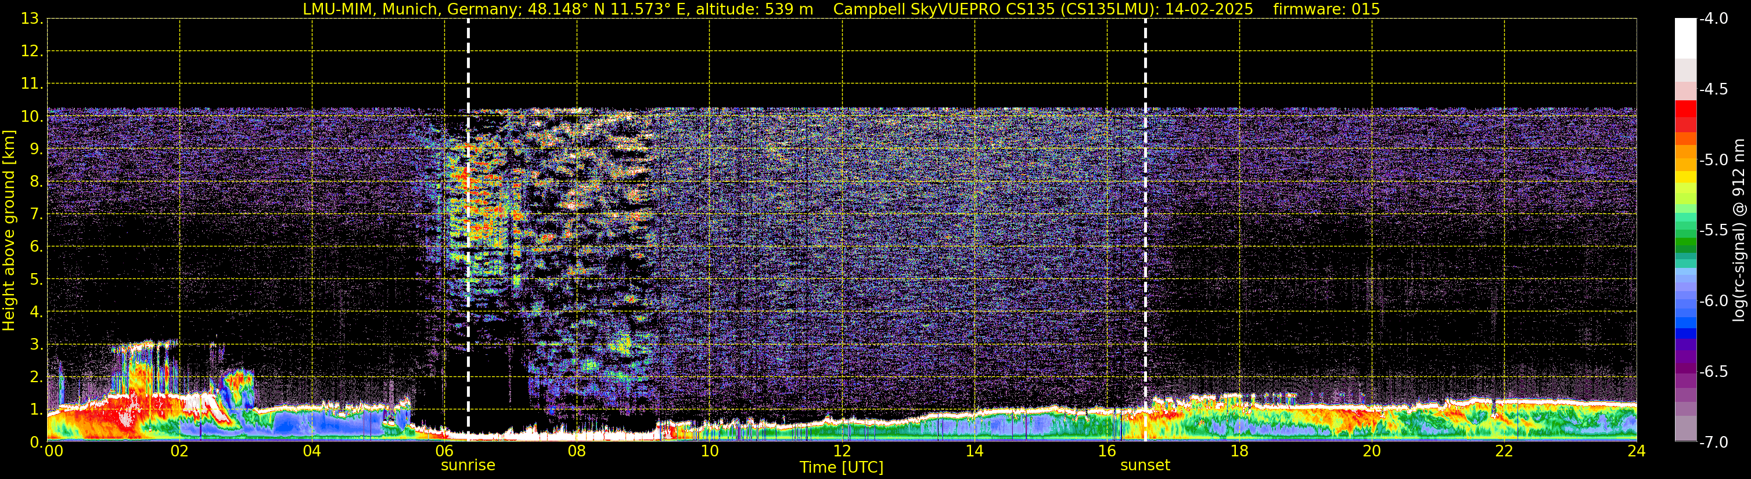Click the '24' time tick label

[1636, 451]
